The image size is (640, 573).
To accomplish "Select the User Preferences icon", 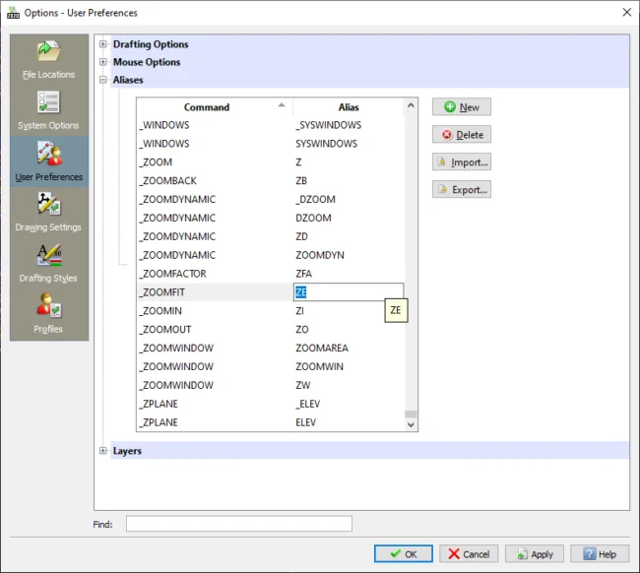I will point(48,161).
